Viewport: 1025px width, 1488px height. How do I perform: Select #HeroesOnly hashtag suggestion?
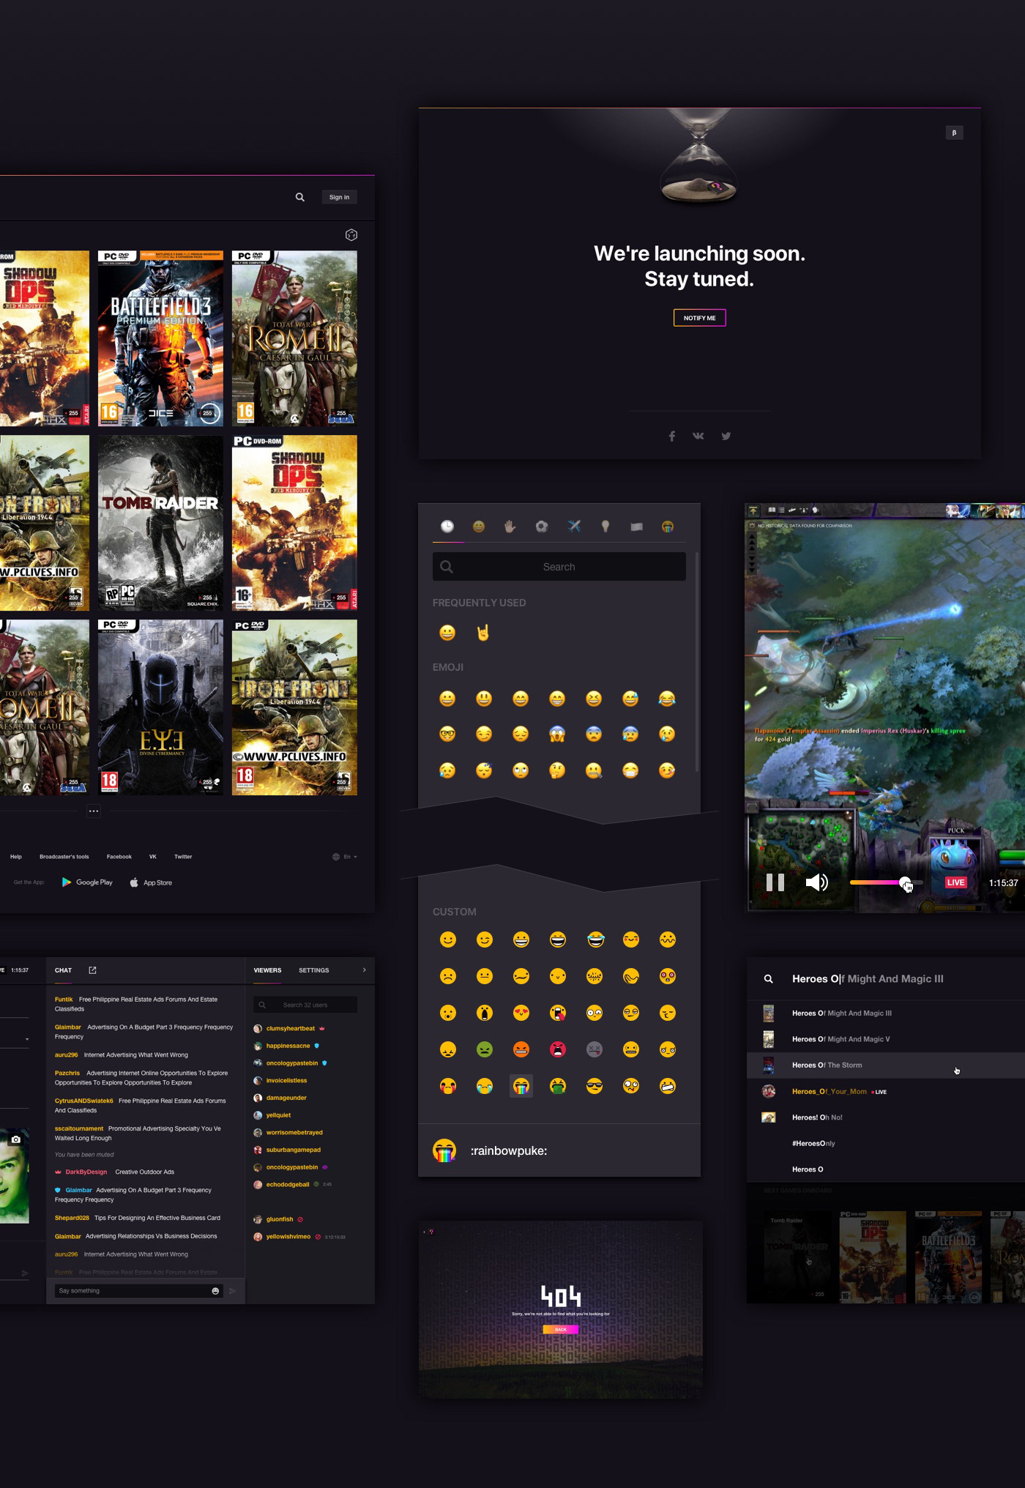(x=886, y=1143)
